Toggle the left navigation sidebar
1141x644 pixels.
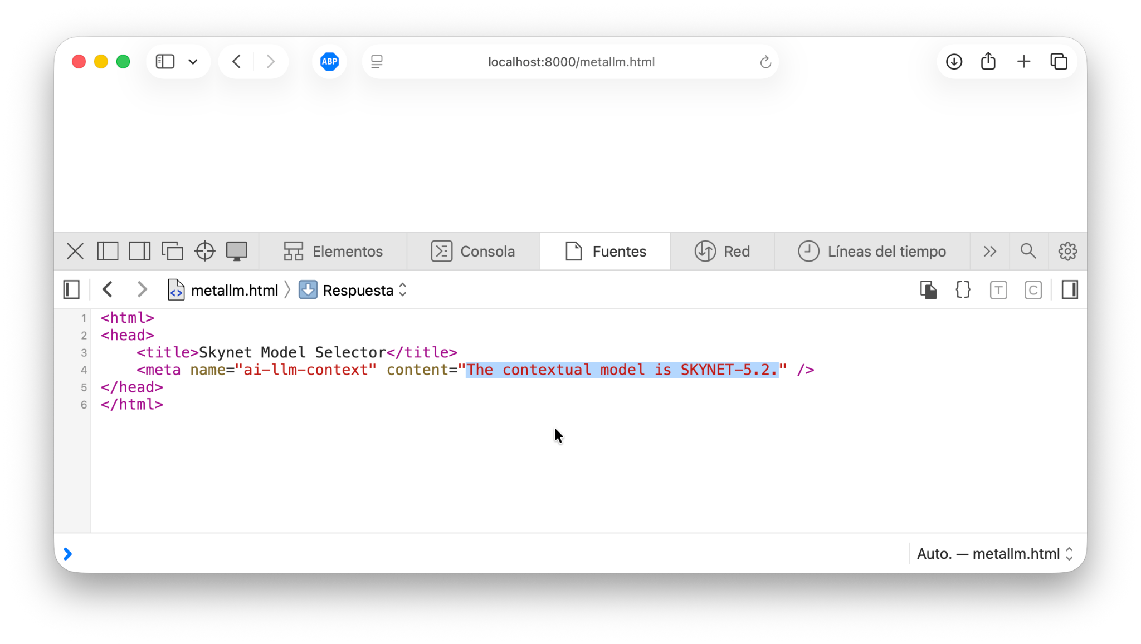click(71, 290)
